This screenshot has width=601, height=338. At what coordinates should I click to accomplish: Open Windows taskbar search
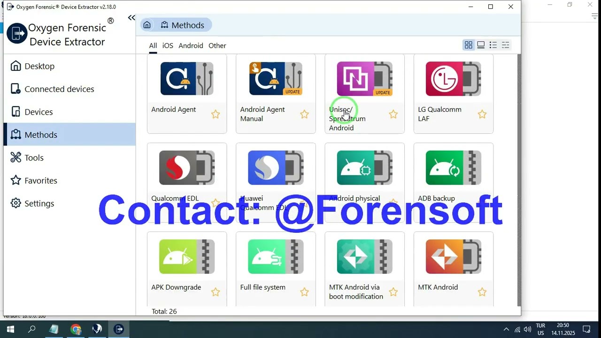[x=32, y=330]
